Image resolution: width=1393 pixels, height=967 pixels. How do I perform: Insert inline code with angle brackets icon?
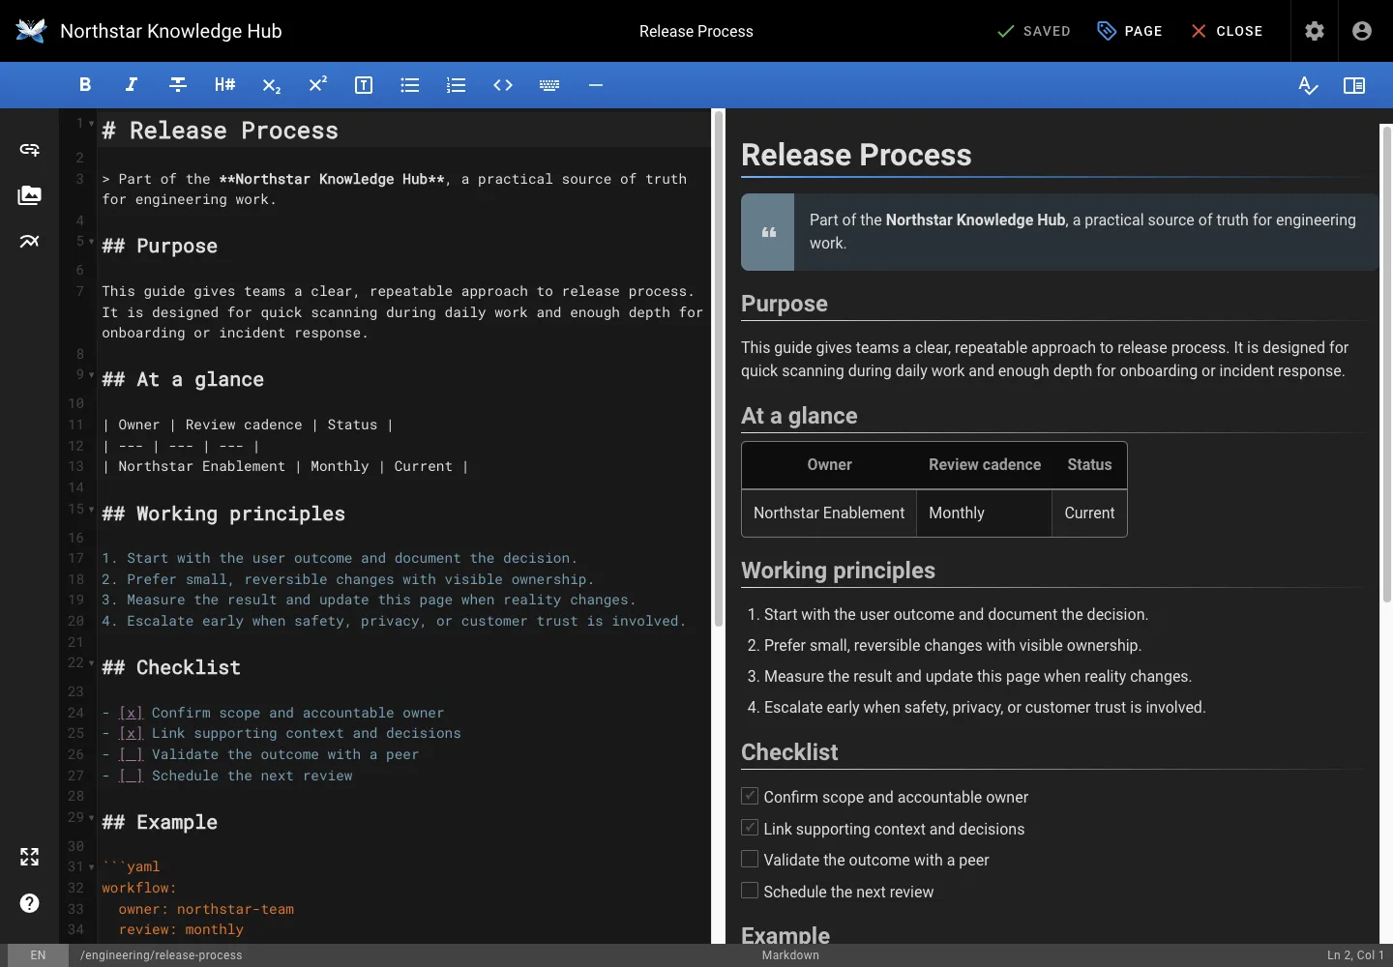(x=503, y=85)
